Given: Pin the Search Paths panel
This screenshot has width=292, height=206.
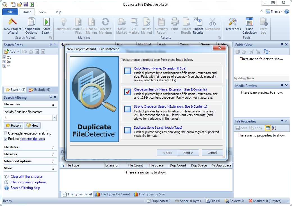Looking at the screenshot, I should (51, 45).
